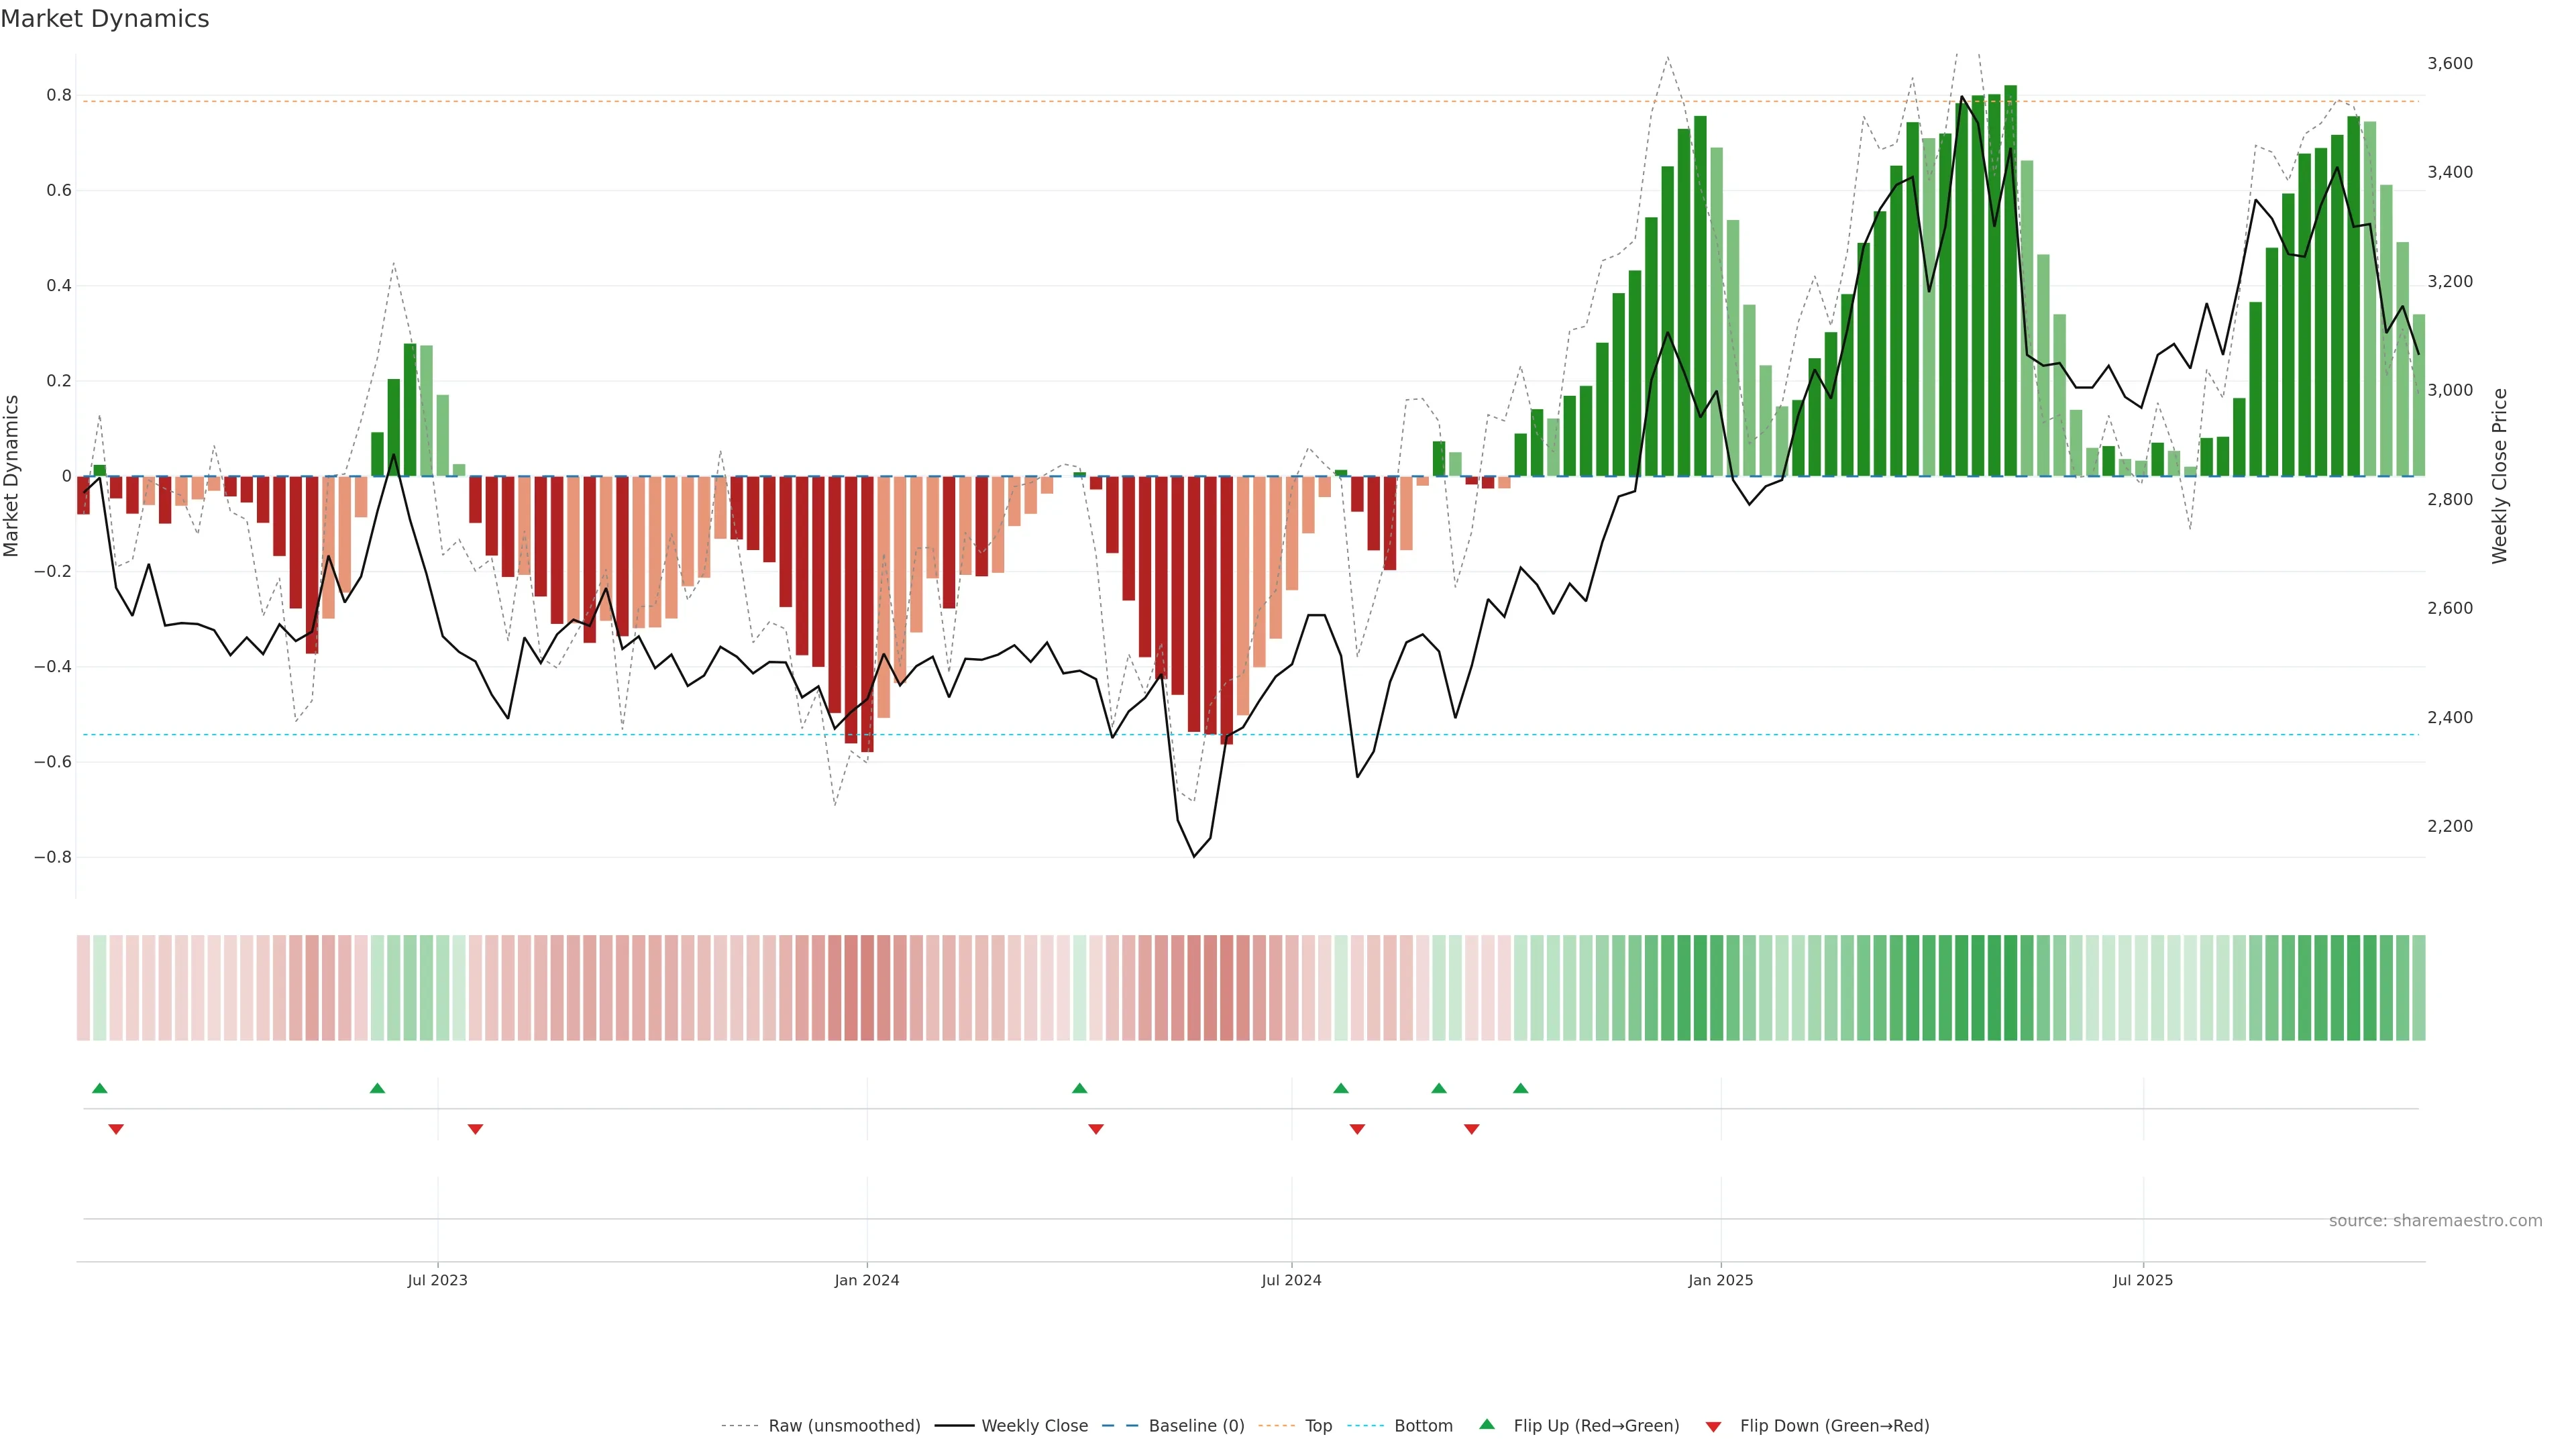Click the last red flip-down marker before Jan 2025
This screenshot has width=2576, height=1449.
pos(1471,1129)
